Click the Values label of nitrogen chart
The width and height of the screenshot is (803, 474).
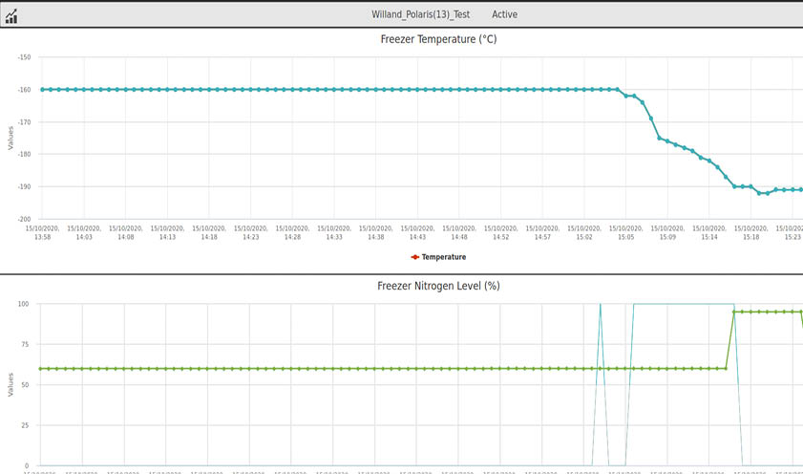click(11, 385)
